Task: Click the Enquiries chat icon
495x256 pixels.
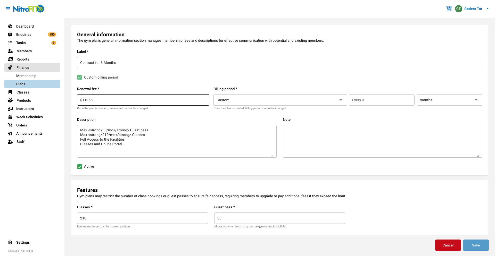Action: point(10,35)
